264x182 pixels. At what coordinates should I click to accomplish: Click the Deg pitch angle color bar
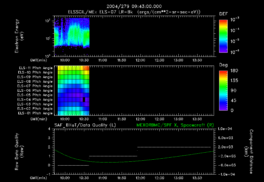point(223,91)
